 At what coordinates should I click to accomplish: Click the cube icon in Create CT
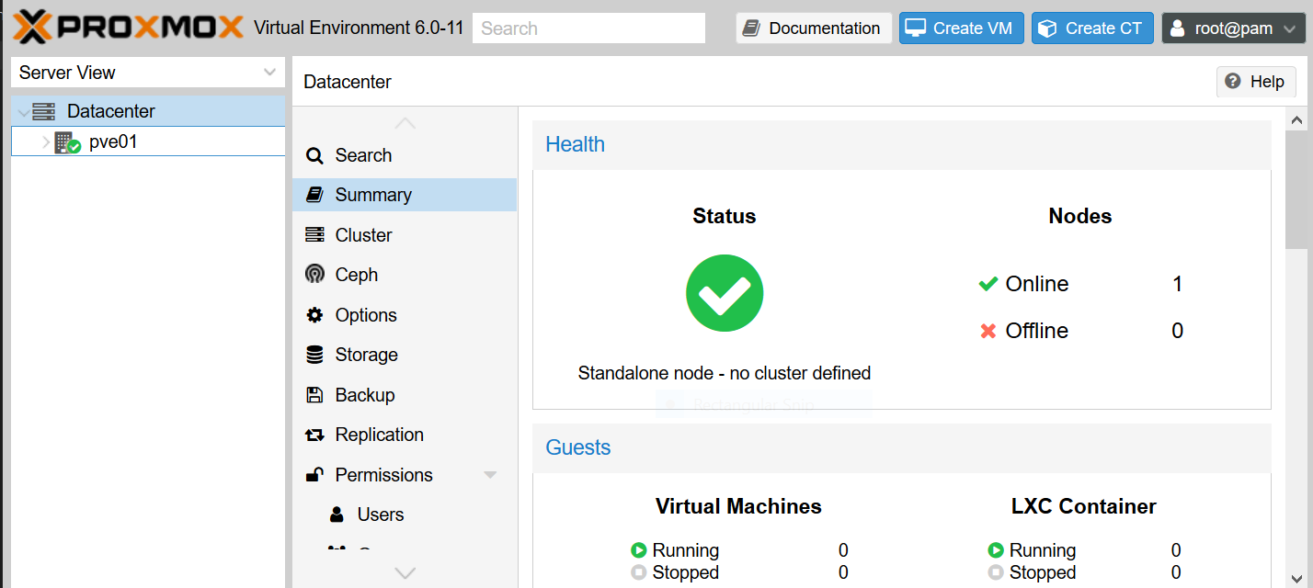(x=1046, y=28)
